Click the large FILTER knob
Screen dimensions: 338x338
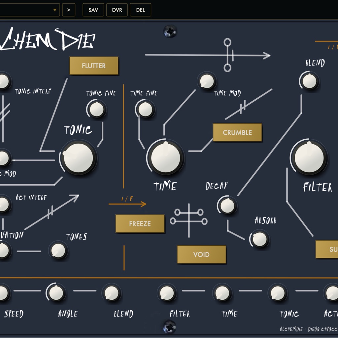click(309, 158)
